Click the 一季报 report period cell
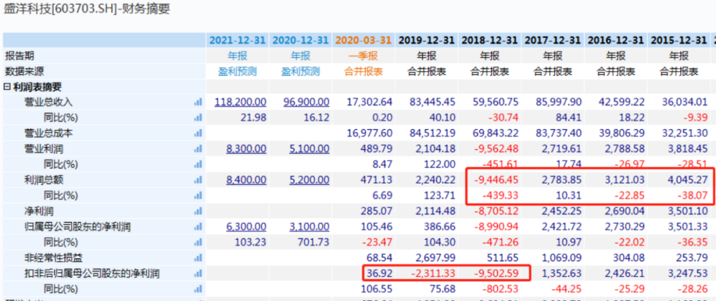The width and height of the screenshot is (716, 301). (363, 56)
